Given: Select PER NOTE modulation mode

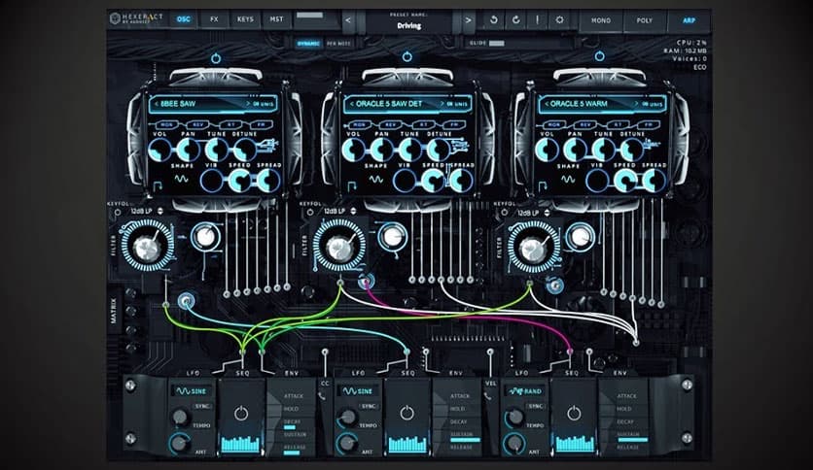Looking at the screenshot, I should (x=338, y=44).
